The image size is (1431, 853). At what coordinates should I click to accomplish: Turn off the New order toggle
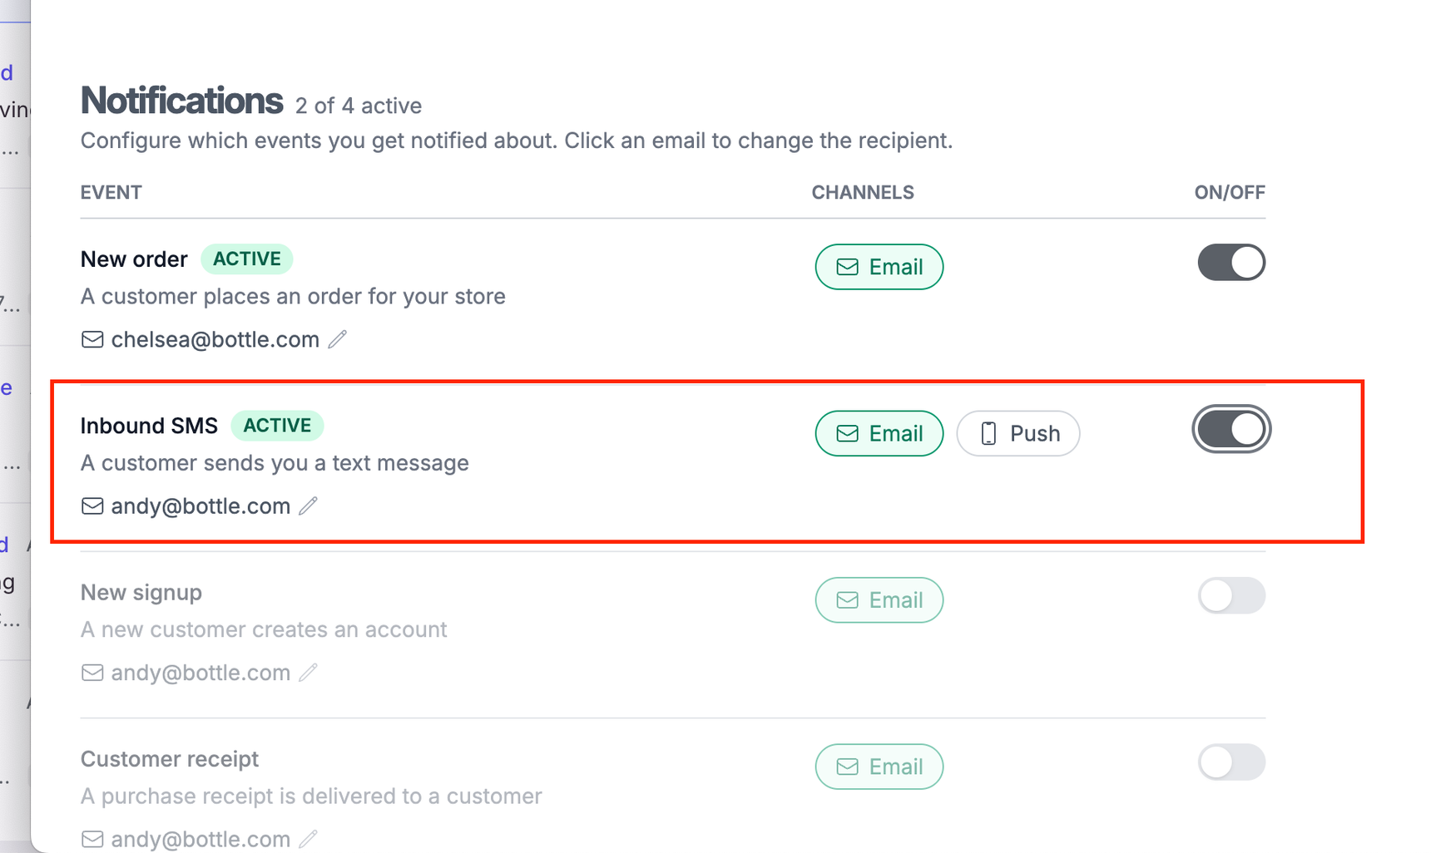click(1231, 263)
